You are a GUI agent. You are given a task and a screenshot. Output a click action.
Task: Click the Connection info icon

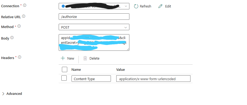pyautogui.click(x=25, y=5)
